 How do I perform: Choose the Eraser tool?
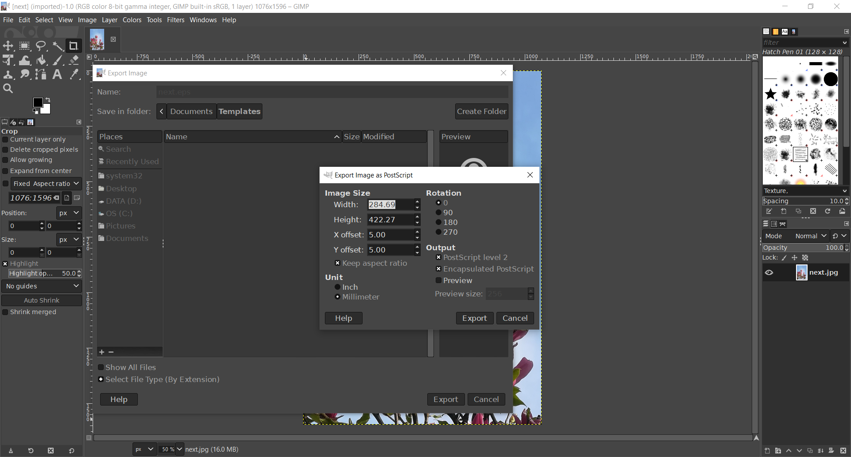point(74,60)
